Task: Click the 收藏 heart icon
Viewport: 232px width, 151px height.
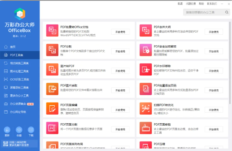Action: 19,130
